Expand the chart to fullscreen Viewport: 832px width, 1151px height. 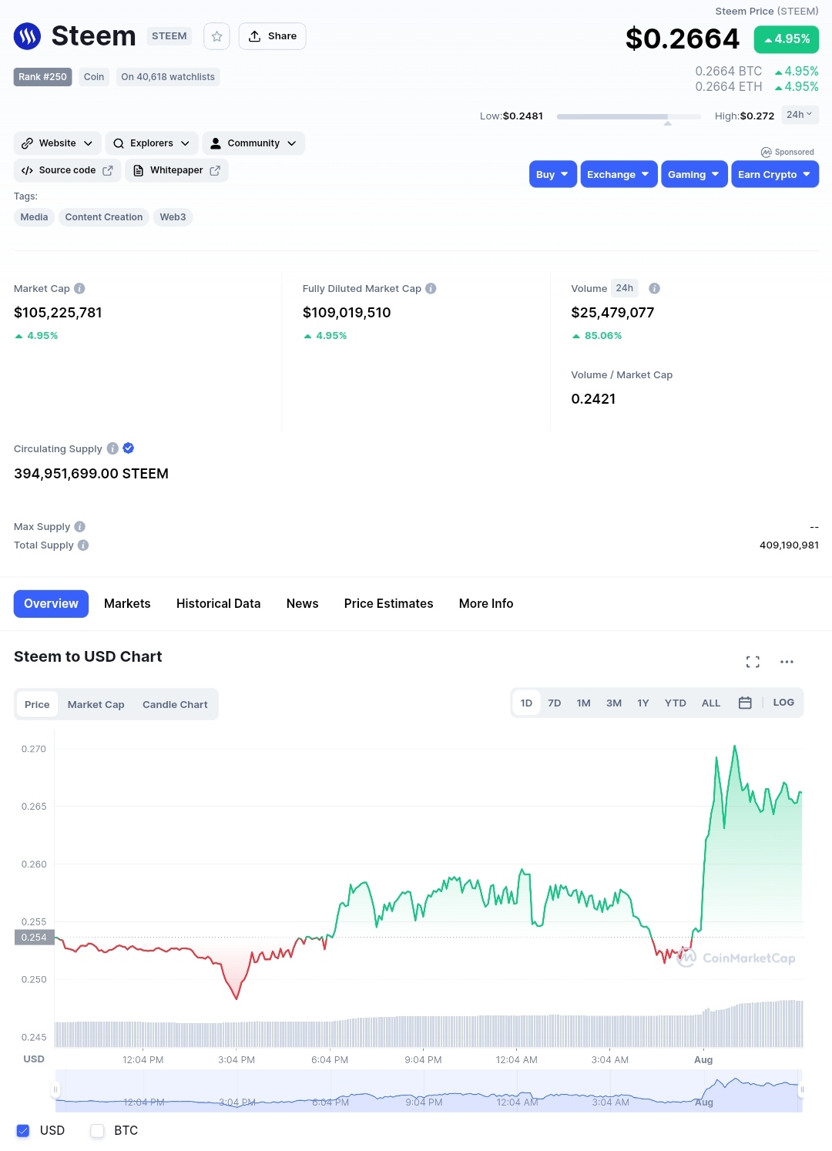point(753,662)
